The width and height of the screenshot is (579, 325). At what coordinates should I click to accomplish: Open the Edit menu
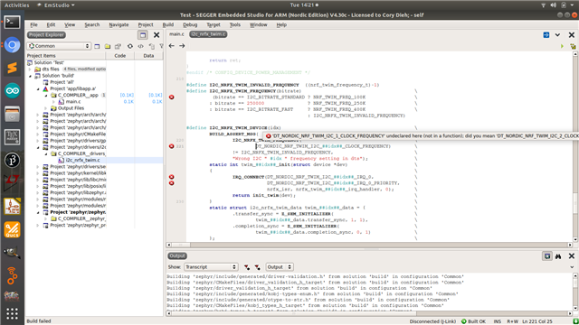(51, 24)
